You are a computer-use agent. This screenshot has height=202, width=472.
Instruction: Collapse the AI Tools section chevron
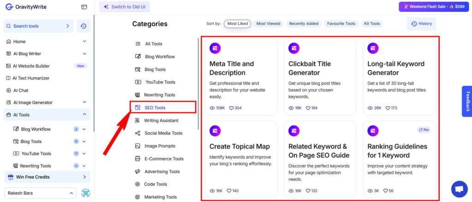pos(84,115)
